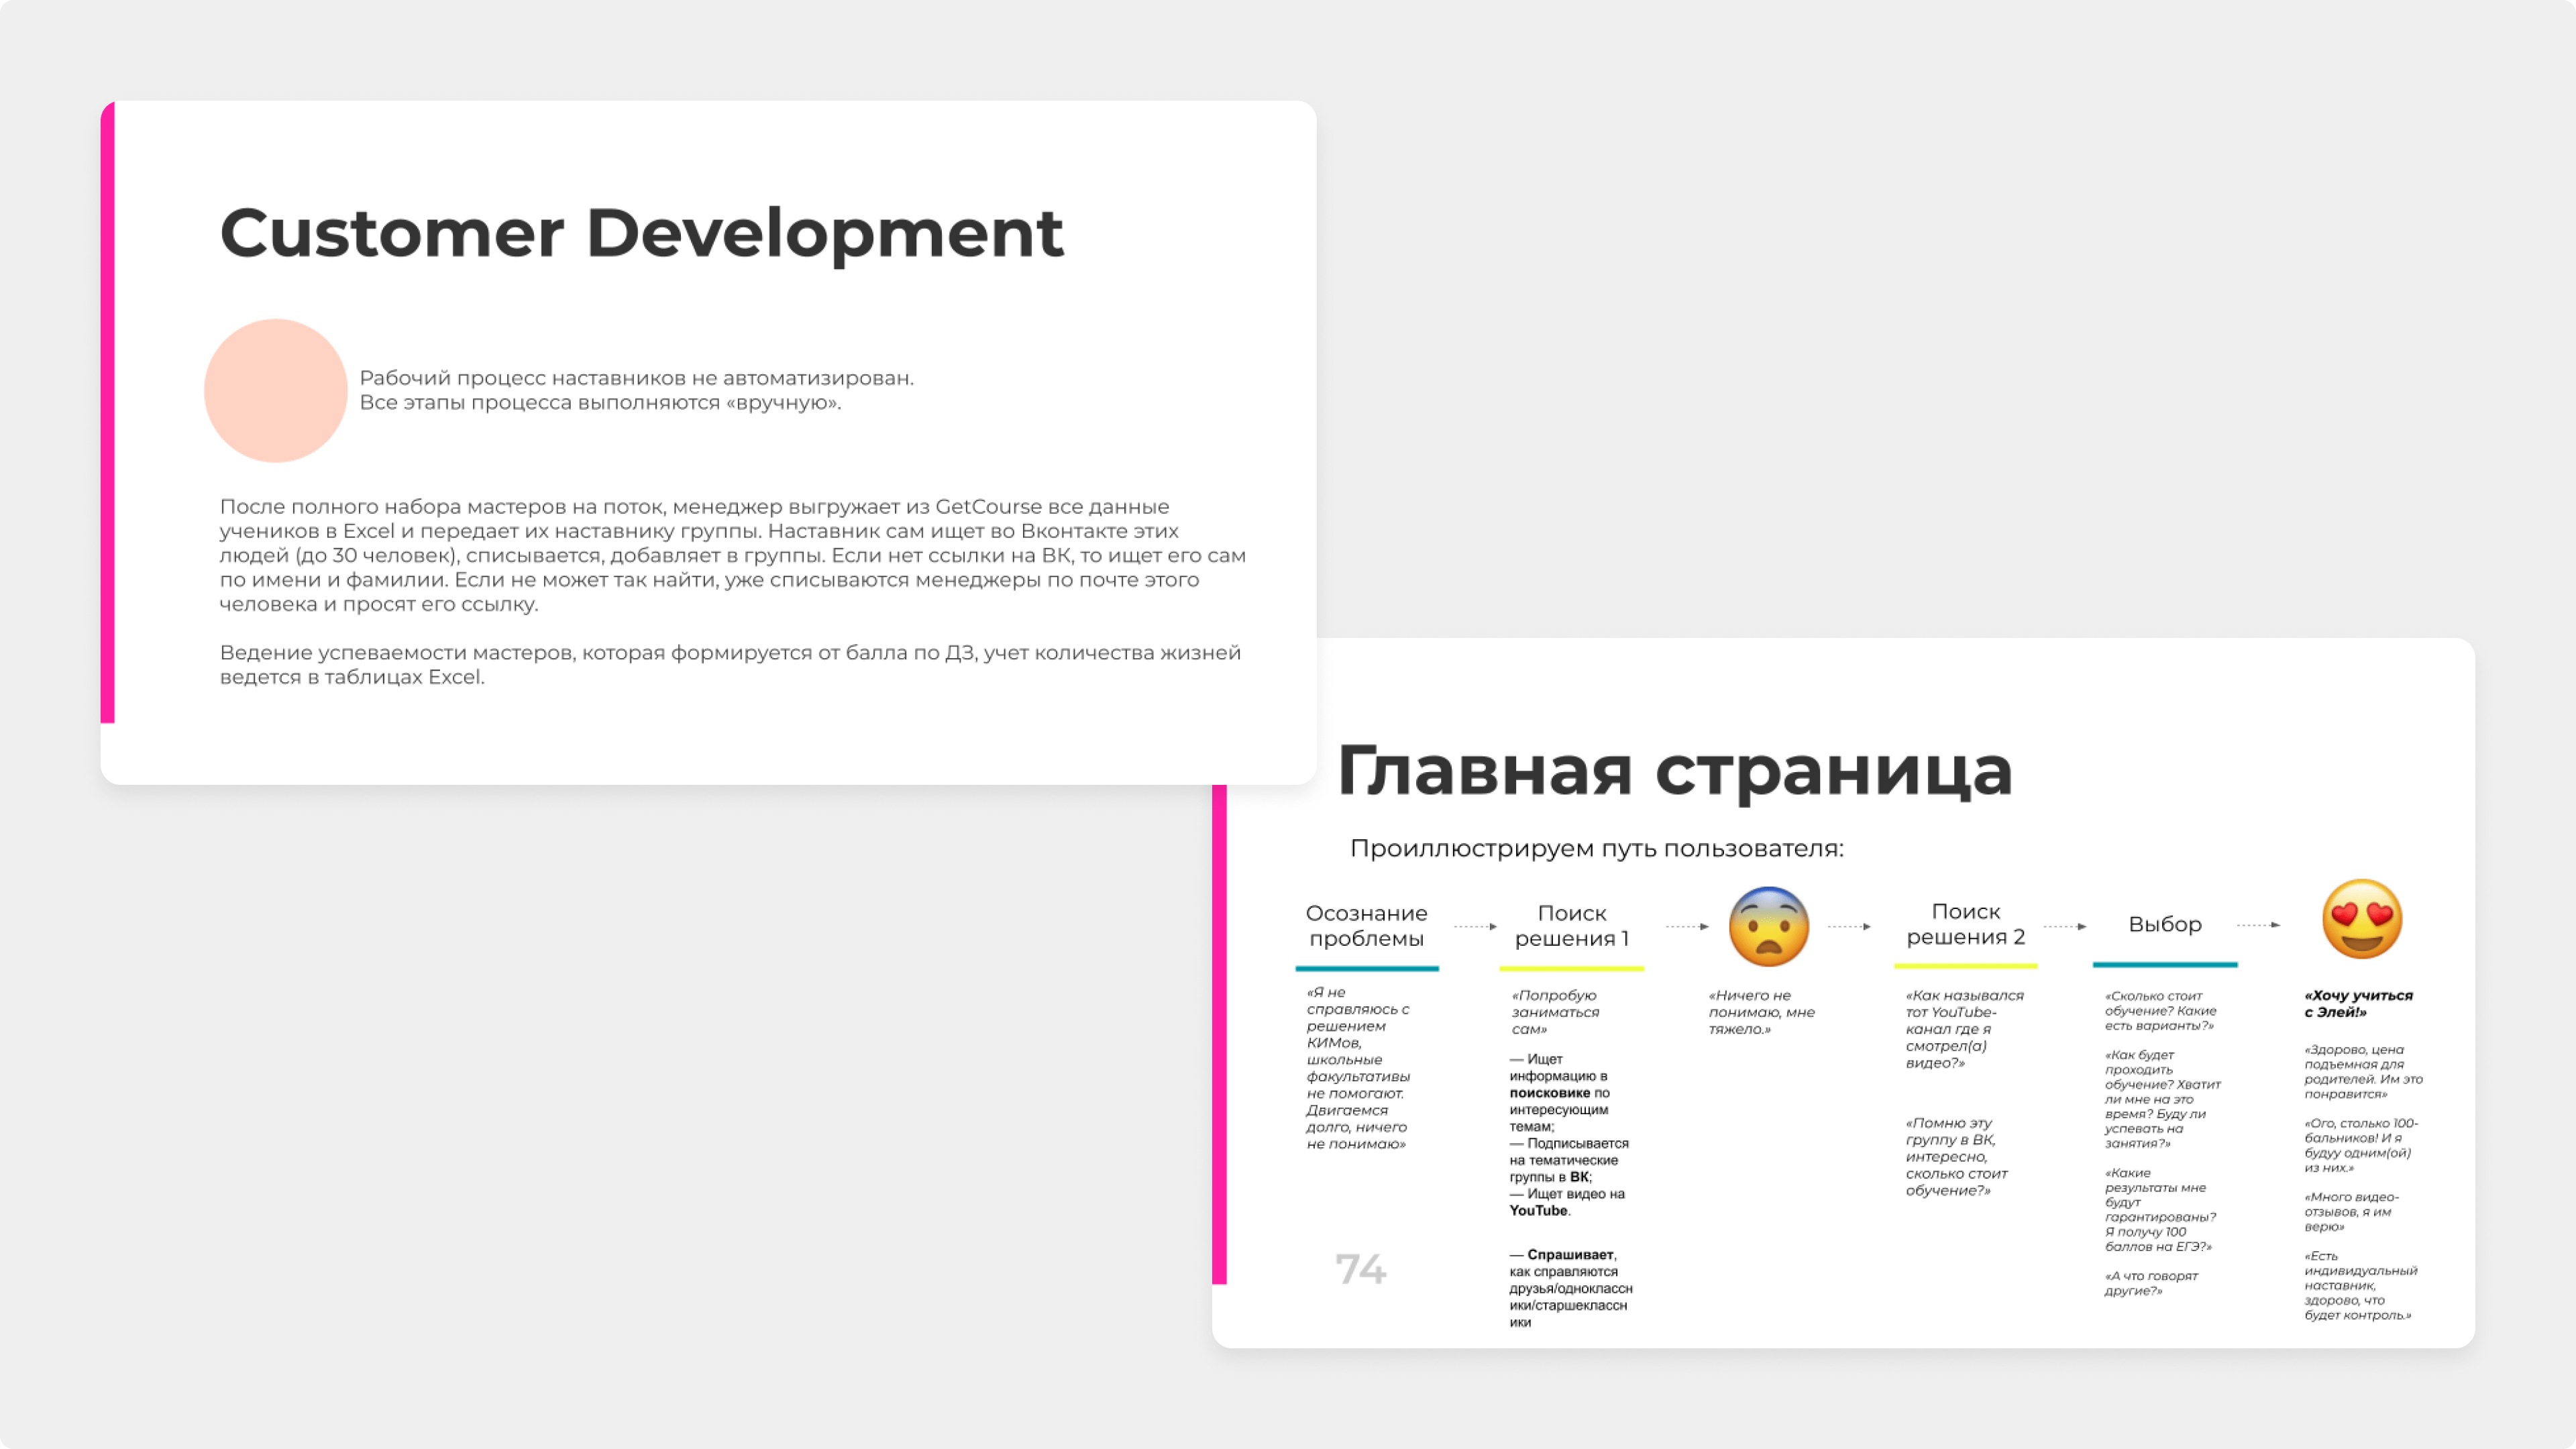Click 'Проиллюстрируем путь пользователя:' subtitle
This screenshot has width=2576, height=1449.
(1597, 849)
